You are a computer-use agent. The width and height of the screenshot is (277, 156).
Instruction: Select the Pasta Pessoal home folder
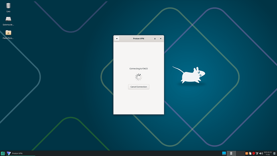[x=8, y=35]
